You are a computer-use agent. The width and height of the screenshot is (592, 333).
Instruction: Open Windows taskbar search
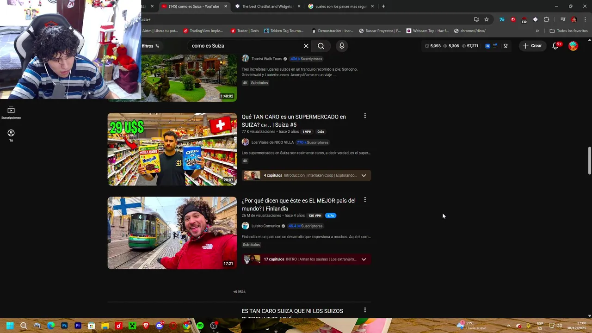[x=24, y=326]
